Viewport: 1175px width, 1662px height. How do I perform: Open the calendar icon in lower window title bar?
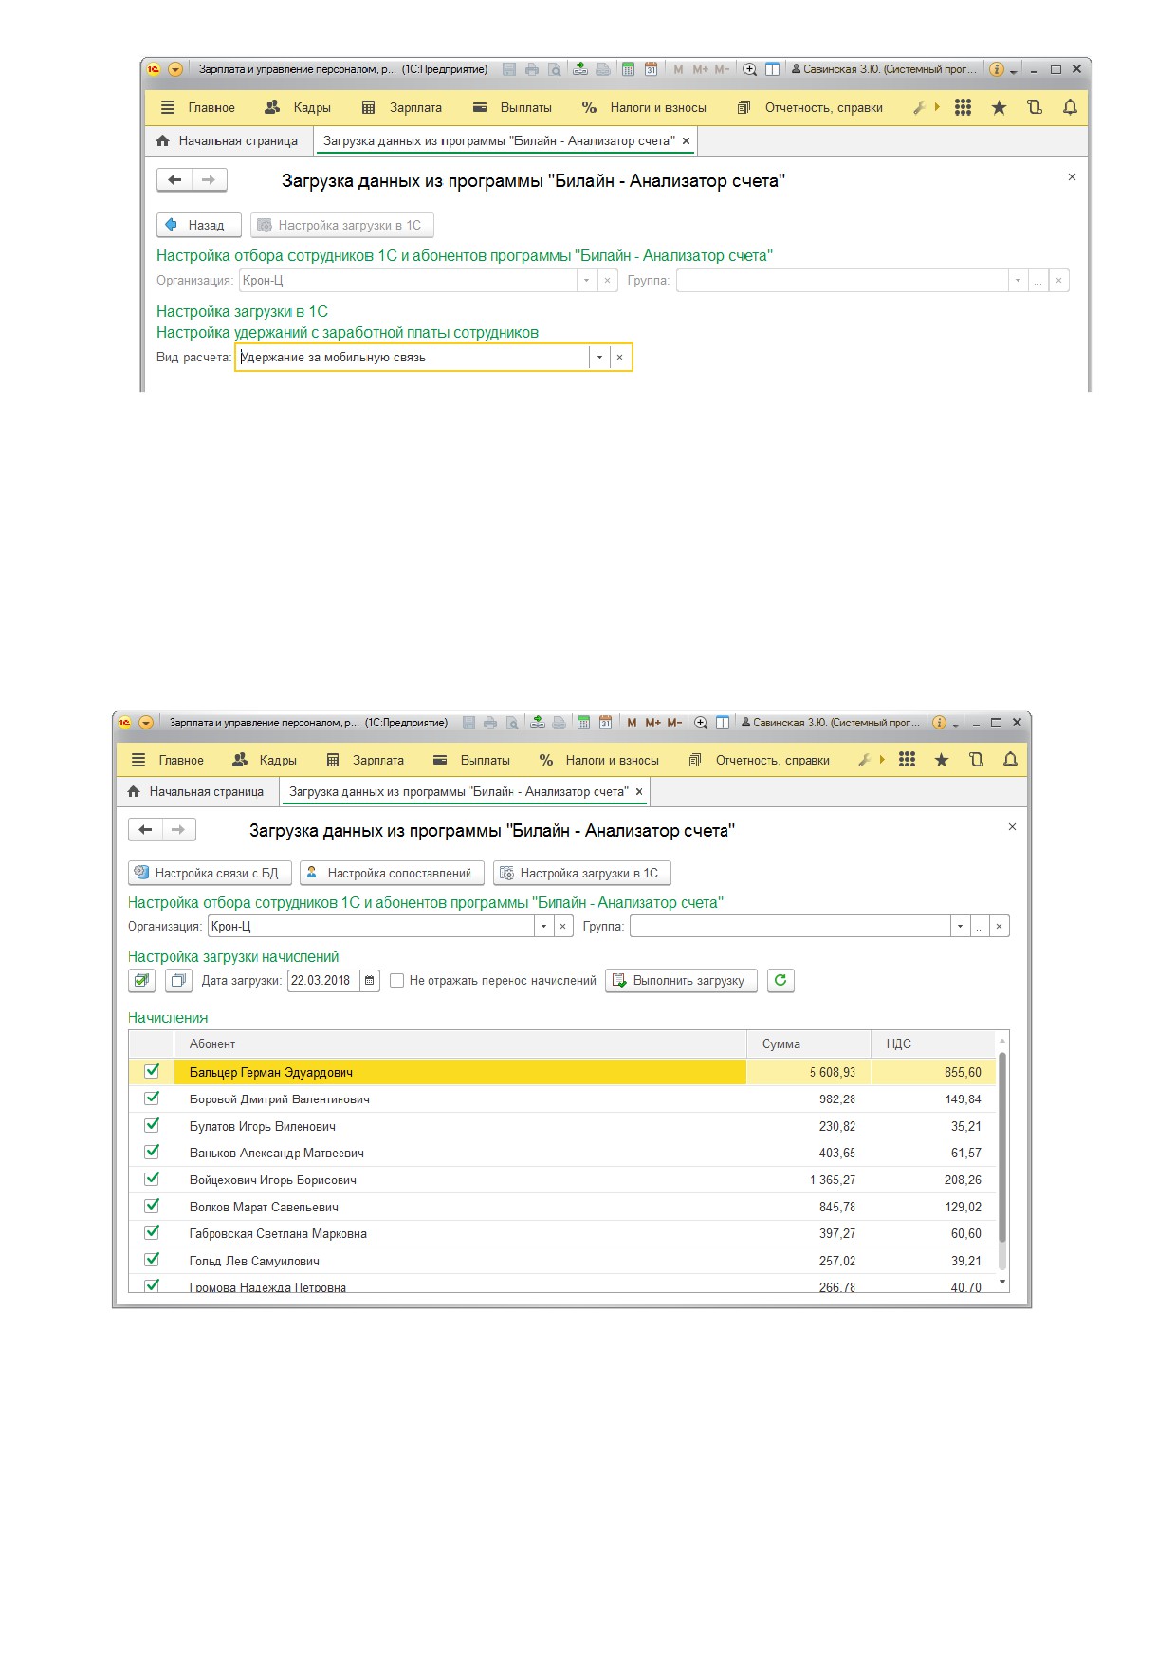605,722
